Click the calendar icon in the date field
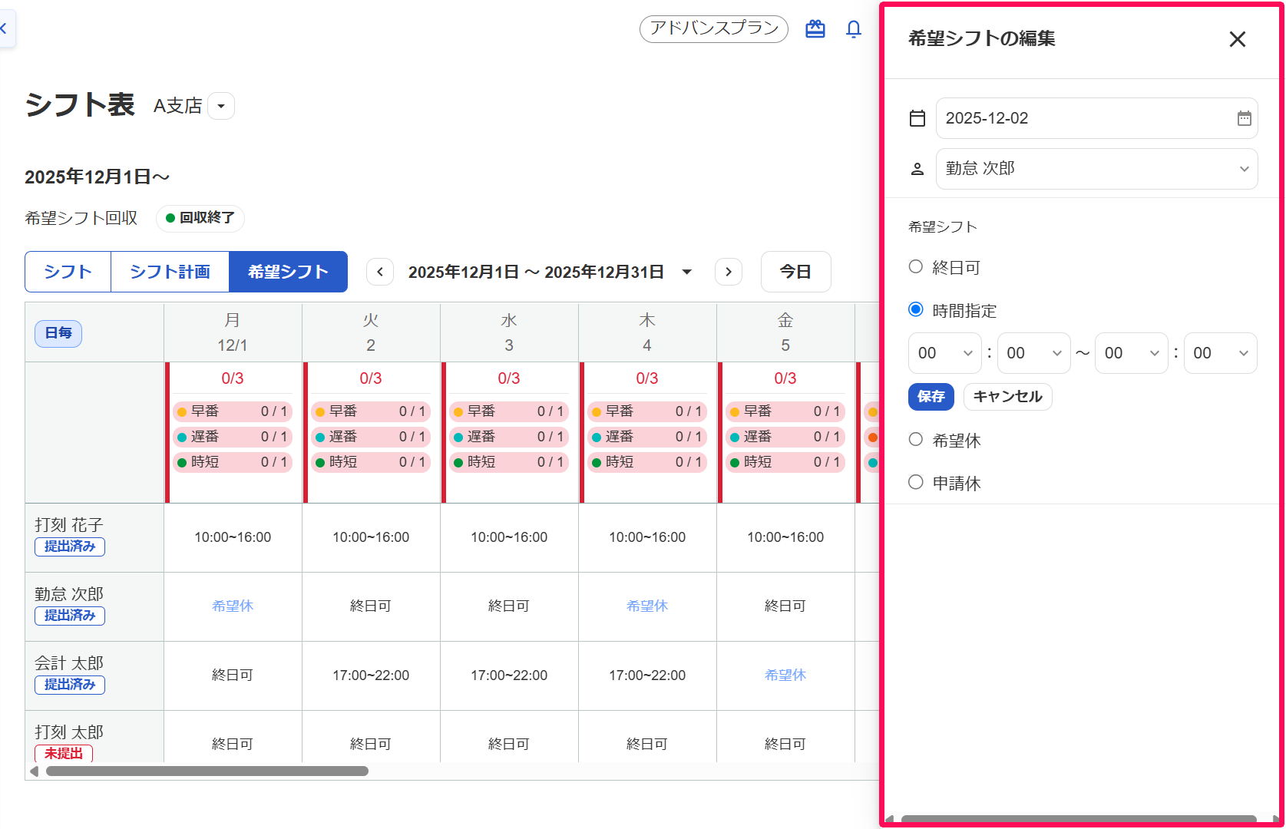The width and height of the screenshot is (1286, 829). click(1244, 118)
